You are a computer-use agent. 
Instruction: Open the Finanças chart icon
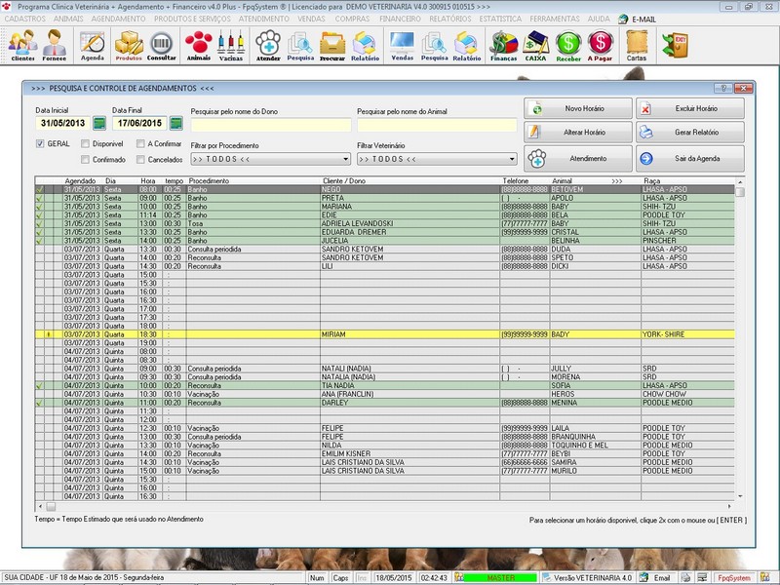[503, 45]
